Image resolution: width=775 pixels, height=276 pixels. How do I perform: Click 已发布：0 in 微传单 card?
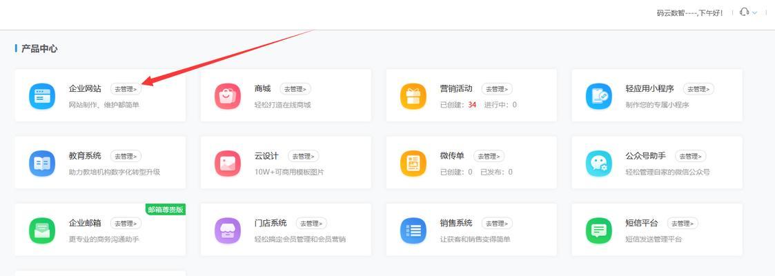point(496,172)
